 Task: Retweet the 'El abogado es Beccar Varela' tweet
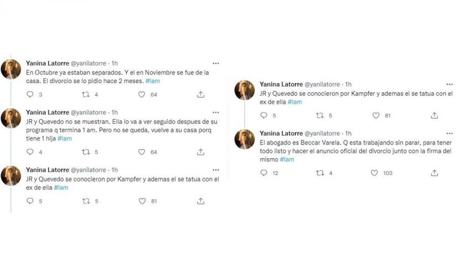tap(319, 173)
